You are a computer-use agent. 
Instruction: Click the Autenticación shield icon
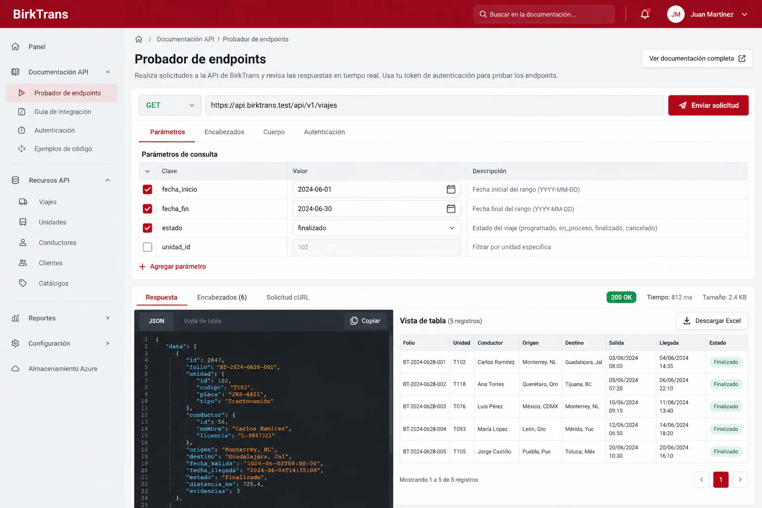[x=22, y=130]
